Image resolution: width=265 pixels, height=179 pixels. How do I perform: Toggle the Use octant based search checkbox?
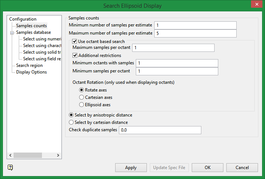point(75,42)
